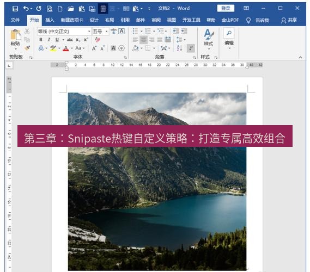Open the 样式 styles gallery button
The height and width of the screenshot is (272, 310).
click(x=209, y=39)
